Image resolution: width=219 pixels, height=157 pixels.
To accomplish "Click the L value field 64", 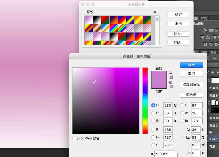I will tap(197, 105).
